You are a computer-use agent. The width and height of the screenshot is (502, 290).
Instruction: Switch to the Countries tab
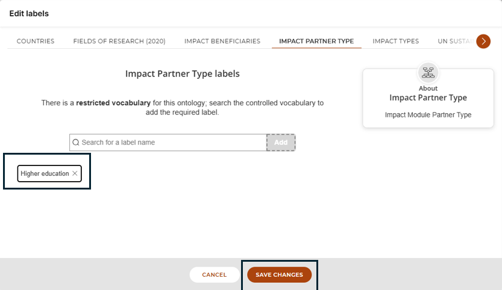click(36, 42)
